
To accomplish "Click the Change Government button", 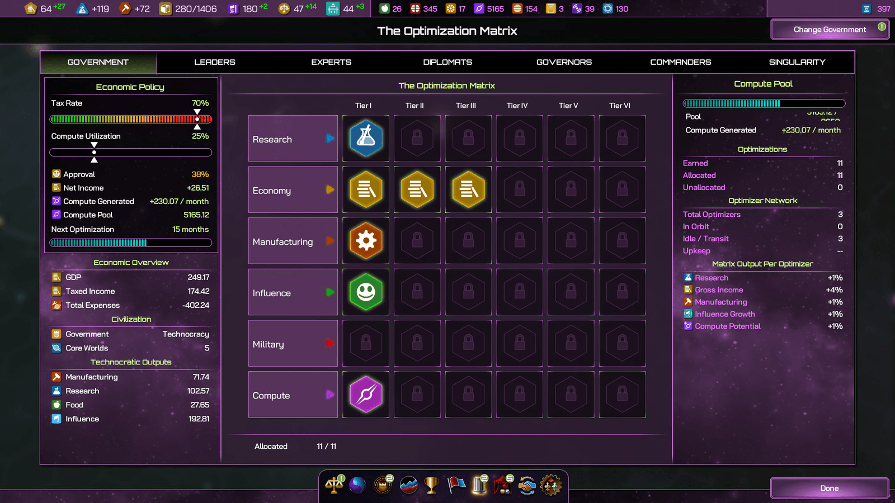I will tap(830, 30).
